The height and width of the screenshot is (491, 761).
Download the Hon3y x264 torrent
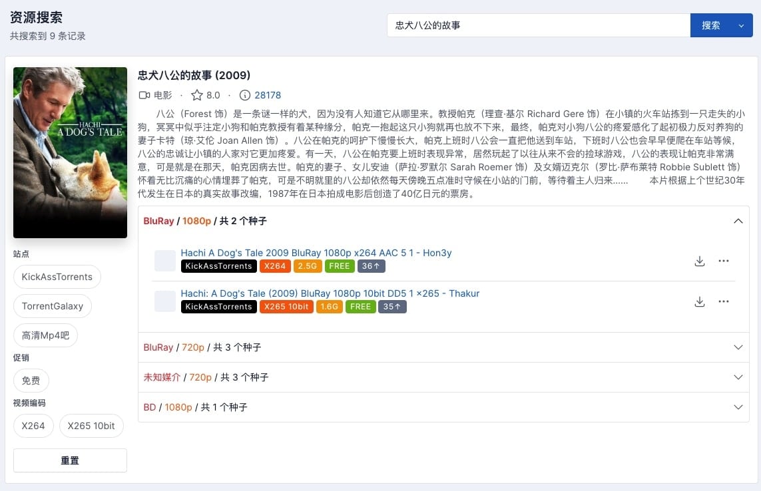tap(699, 261)
